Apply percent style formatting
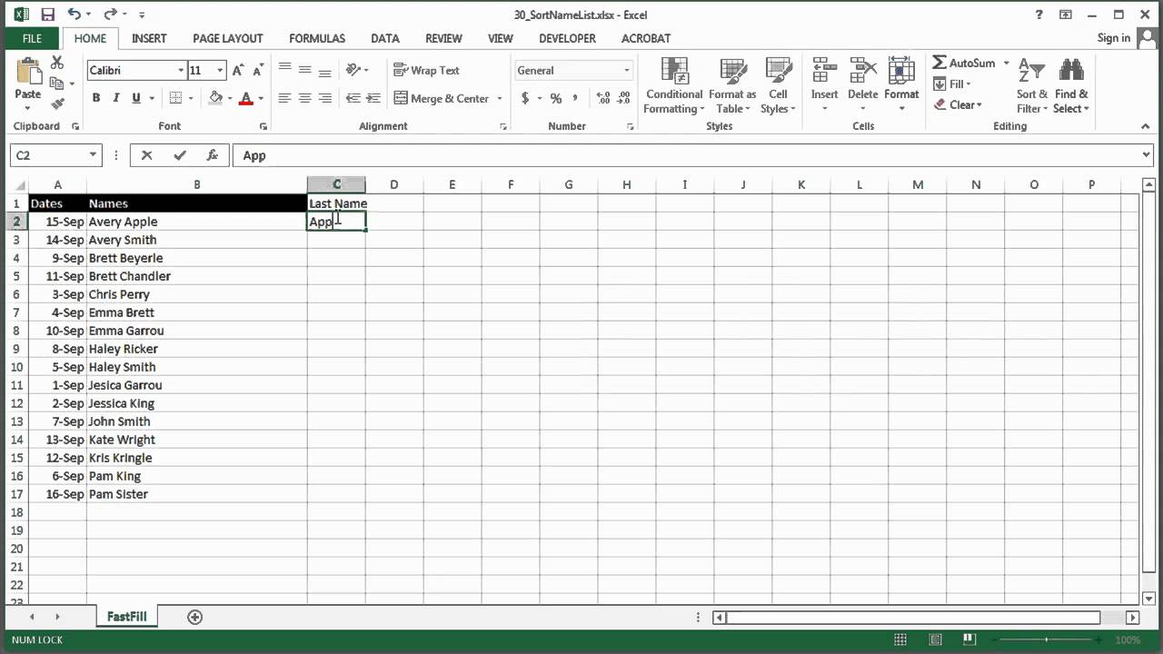This screenshot has width=1163, height=654. pos(555,98)
